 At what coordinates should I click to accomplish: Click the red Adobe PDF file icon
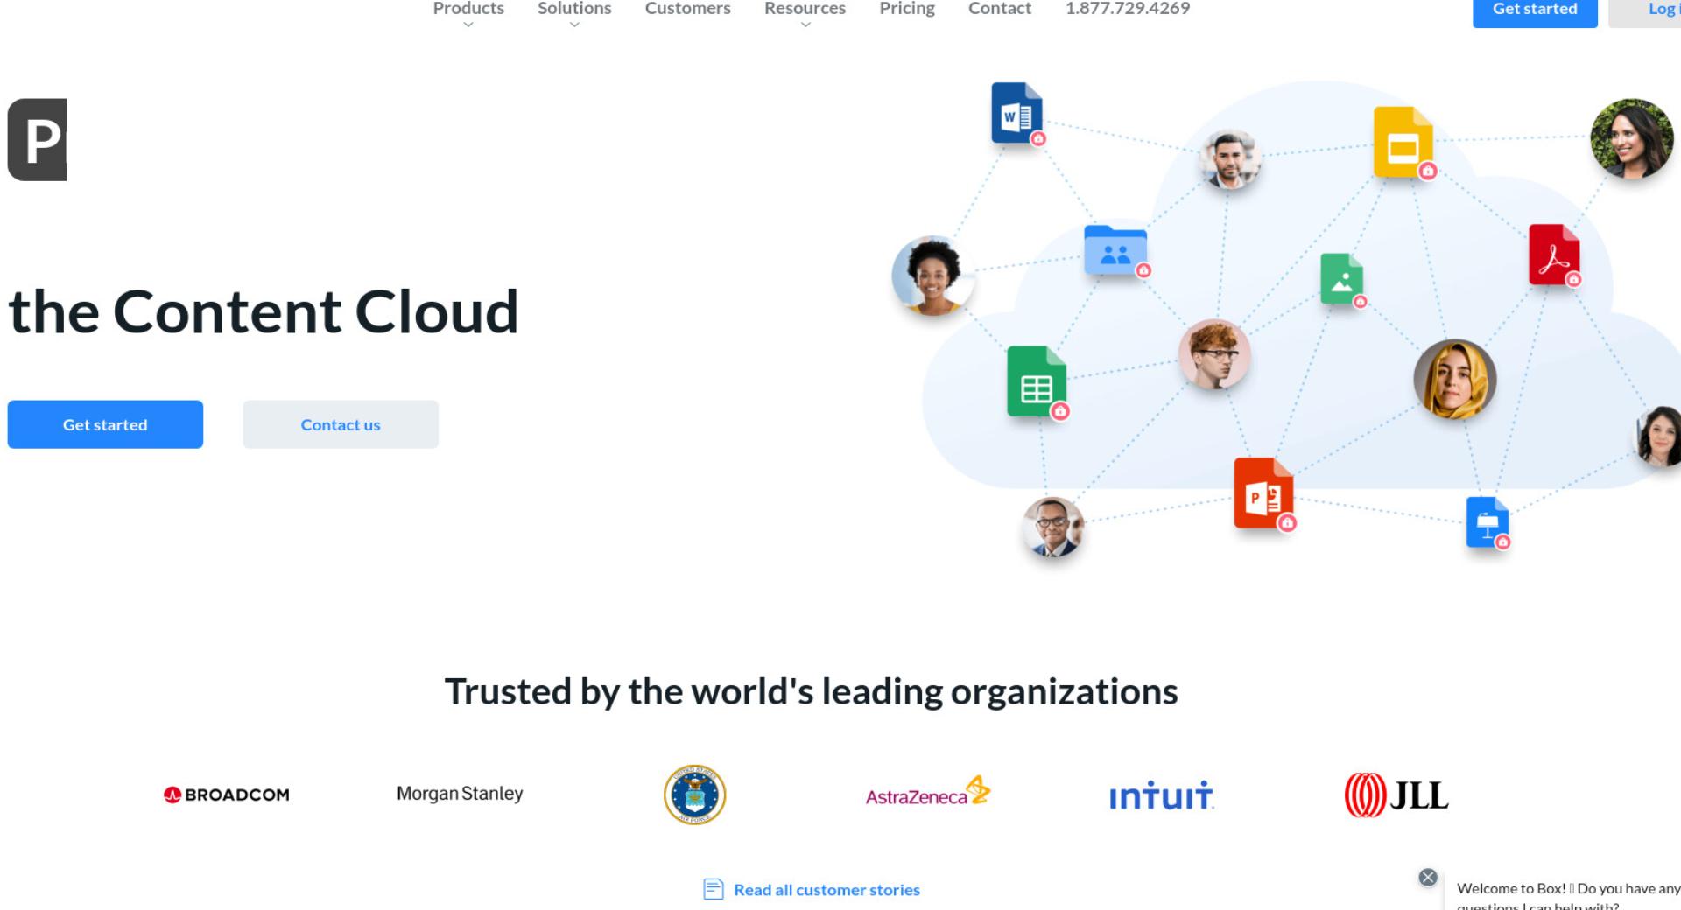pyautogui.click(x=1554, y=255)
